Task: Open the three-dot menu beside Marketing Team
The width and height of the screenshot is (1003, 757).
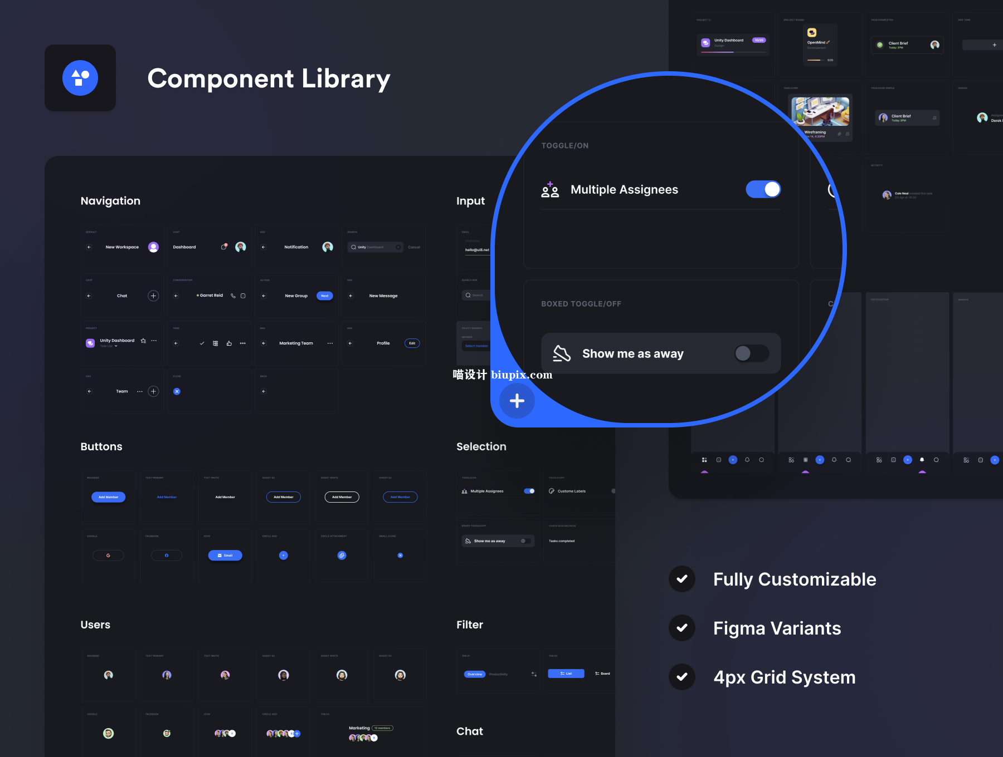Action: (x=330, y=343)
